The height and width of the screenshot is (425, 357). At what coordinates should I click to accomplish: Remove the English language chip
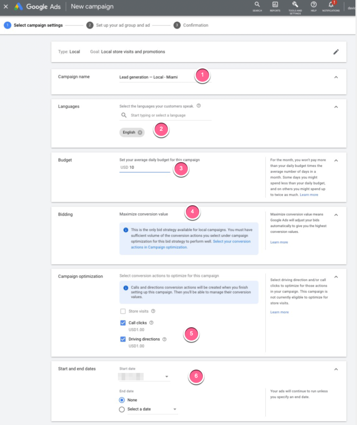pos(140,132)
